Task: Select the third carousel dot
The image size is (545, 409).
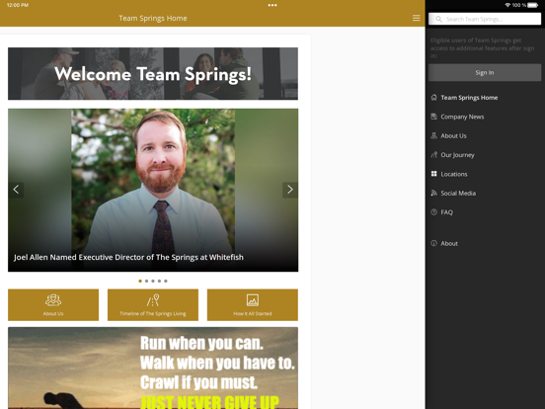Action: coord(153,281)
